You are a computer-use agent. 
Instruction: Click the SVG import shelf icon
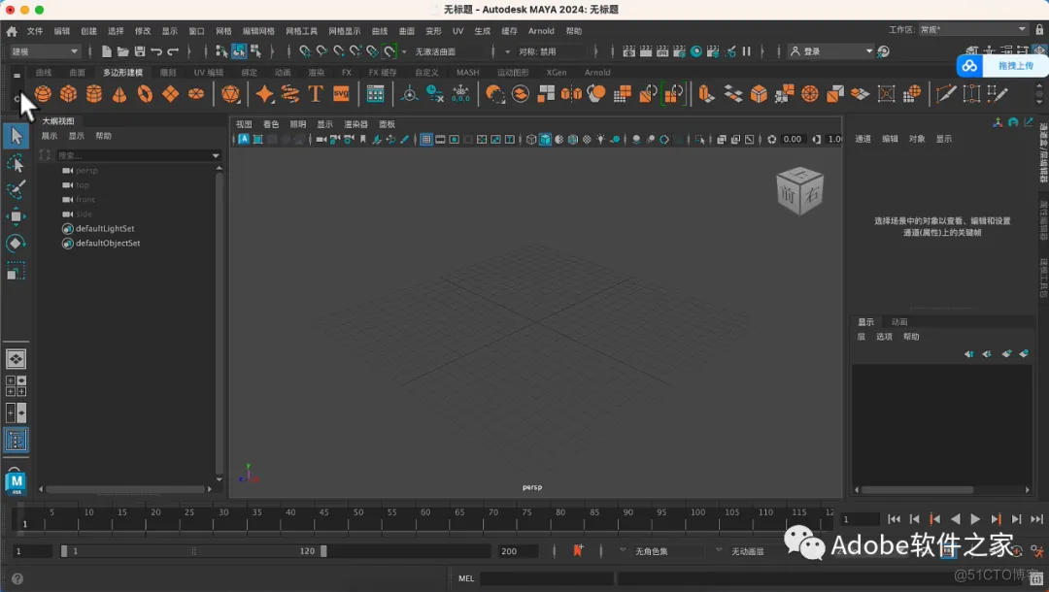point(341,94)
